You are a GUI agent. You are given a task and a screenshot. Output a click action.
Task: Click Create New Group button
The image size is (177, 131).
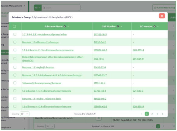click(x=165, y=8)
